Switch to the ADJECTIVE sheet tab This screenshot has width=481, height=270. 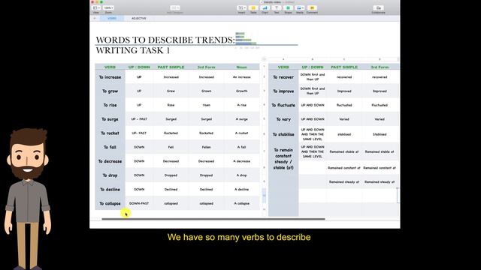tap(139, 18)
